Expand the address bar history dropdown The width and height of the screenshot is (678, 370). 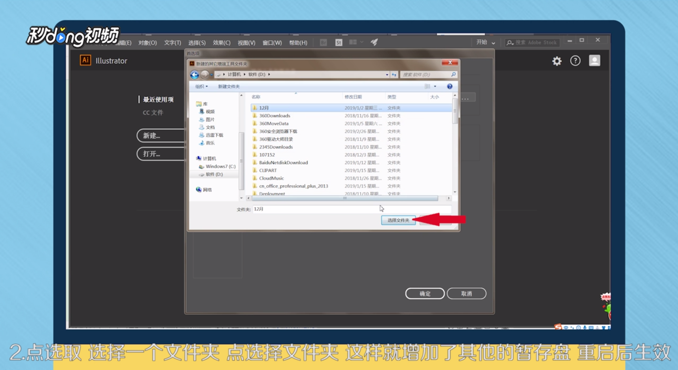pos(387,74)
